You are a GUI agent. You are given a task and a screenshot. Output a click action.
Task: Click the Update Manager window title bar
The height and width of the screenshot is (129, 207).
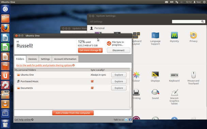click(74, 29)
